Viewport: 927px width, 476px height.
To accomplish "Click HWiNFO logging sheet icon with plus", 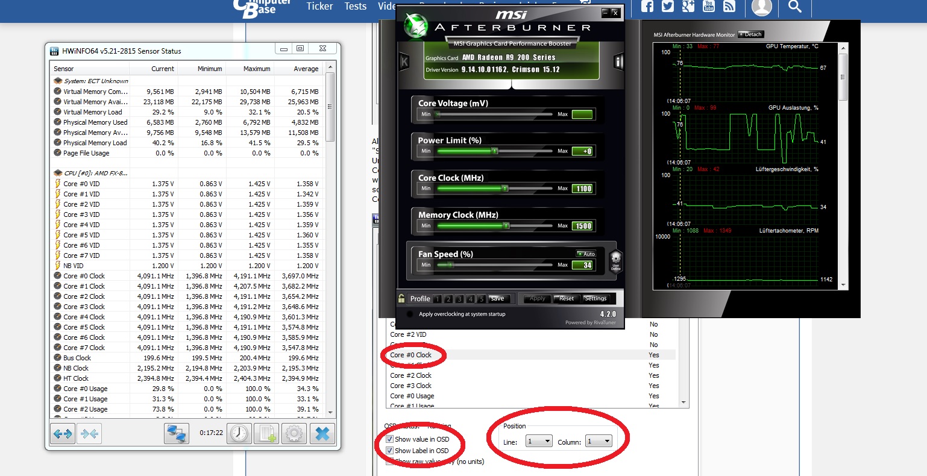I will [266, 433].
